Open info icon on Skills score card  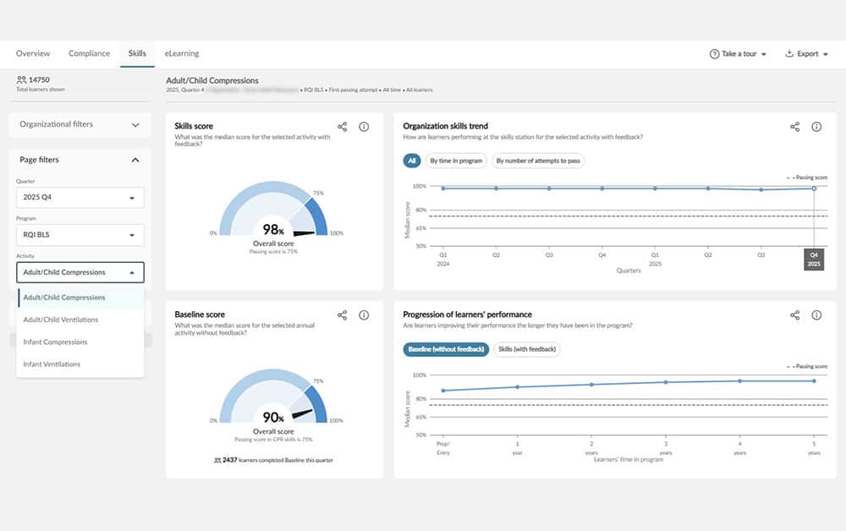[x=364, y=127]
